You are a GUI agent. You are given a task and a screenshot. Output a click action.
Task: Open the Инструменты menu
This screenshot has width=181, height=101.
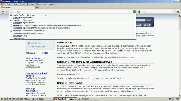coord(41,4)
